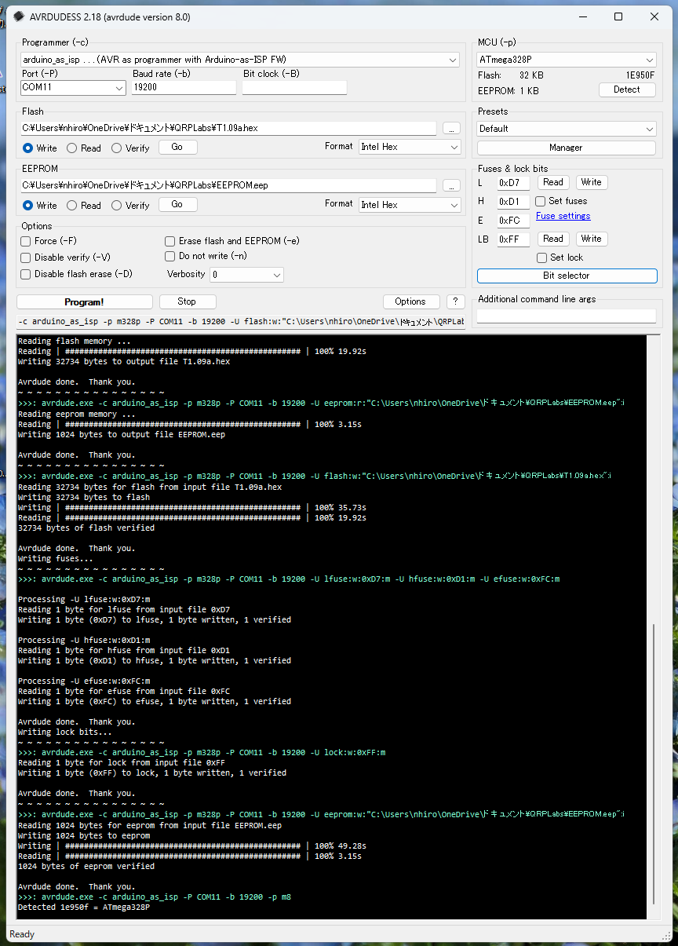This screenshot has height=946, width=678.
Task: Click the empty Bit clock field
Action: click(293, 88)
